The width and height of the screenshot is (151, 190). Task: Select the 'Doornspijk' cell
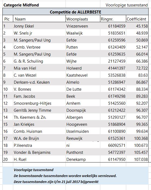click(83, 110)
